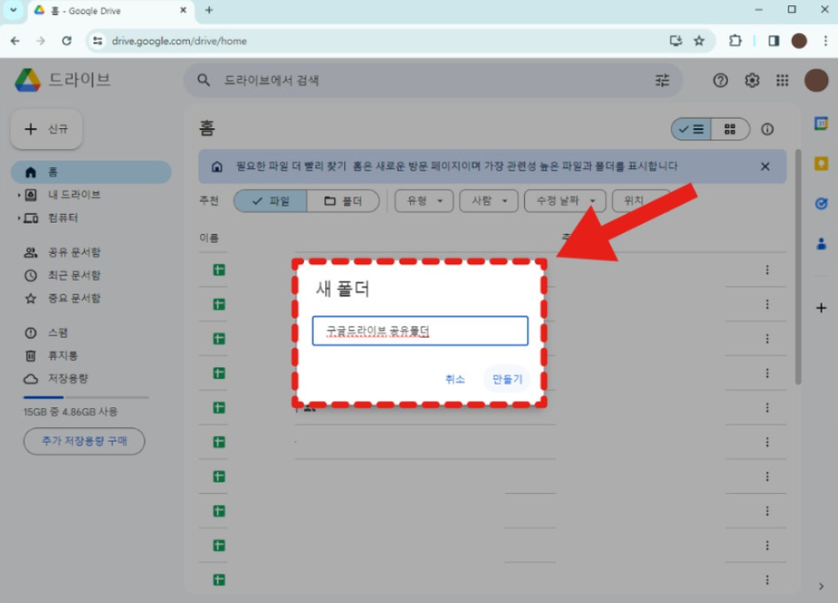Expand 내 드라이브 tree arrow

[19, 195]
